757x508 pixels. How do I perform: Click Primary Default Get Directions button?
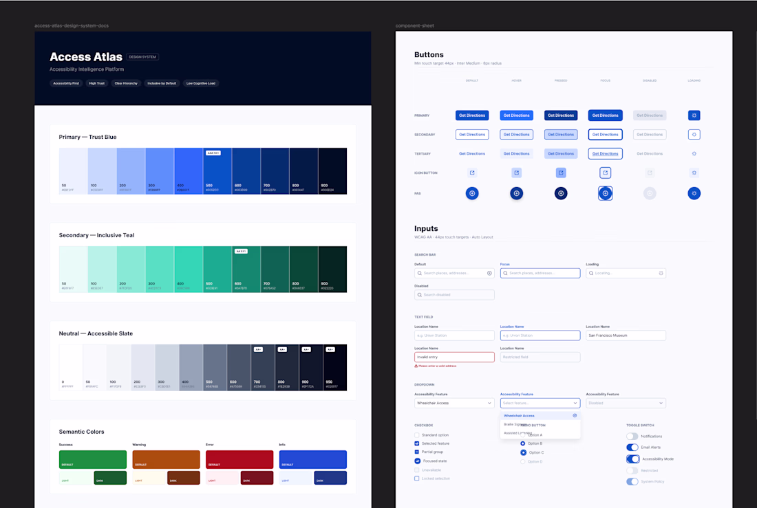[472, 115]
